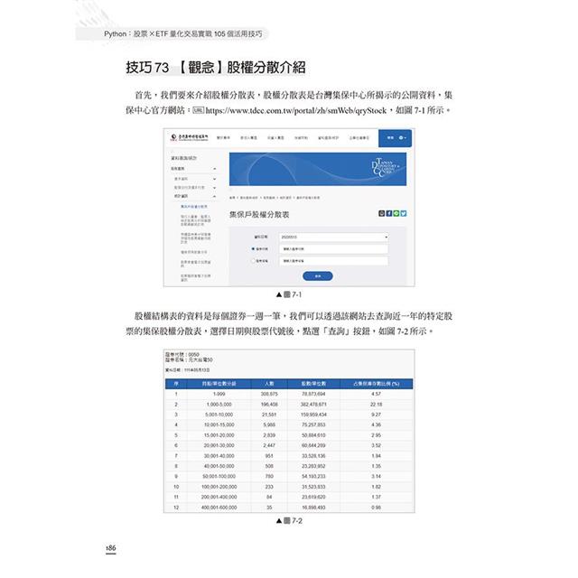
Task: Click the 10,001-15,000 range cell
Action: click(219, 425)
